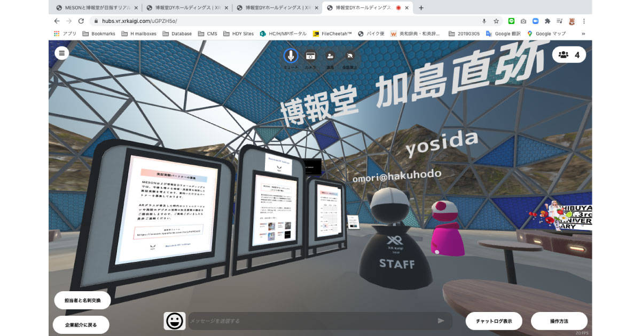
Task: Open the camera screenshot extension icon
Action: pyautogui.click(x=523, y=21)
